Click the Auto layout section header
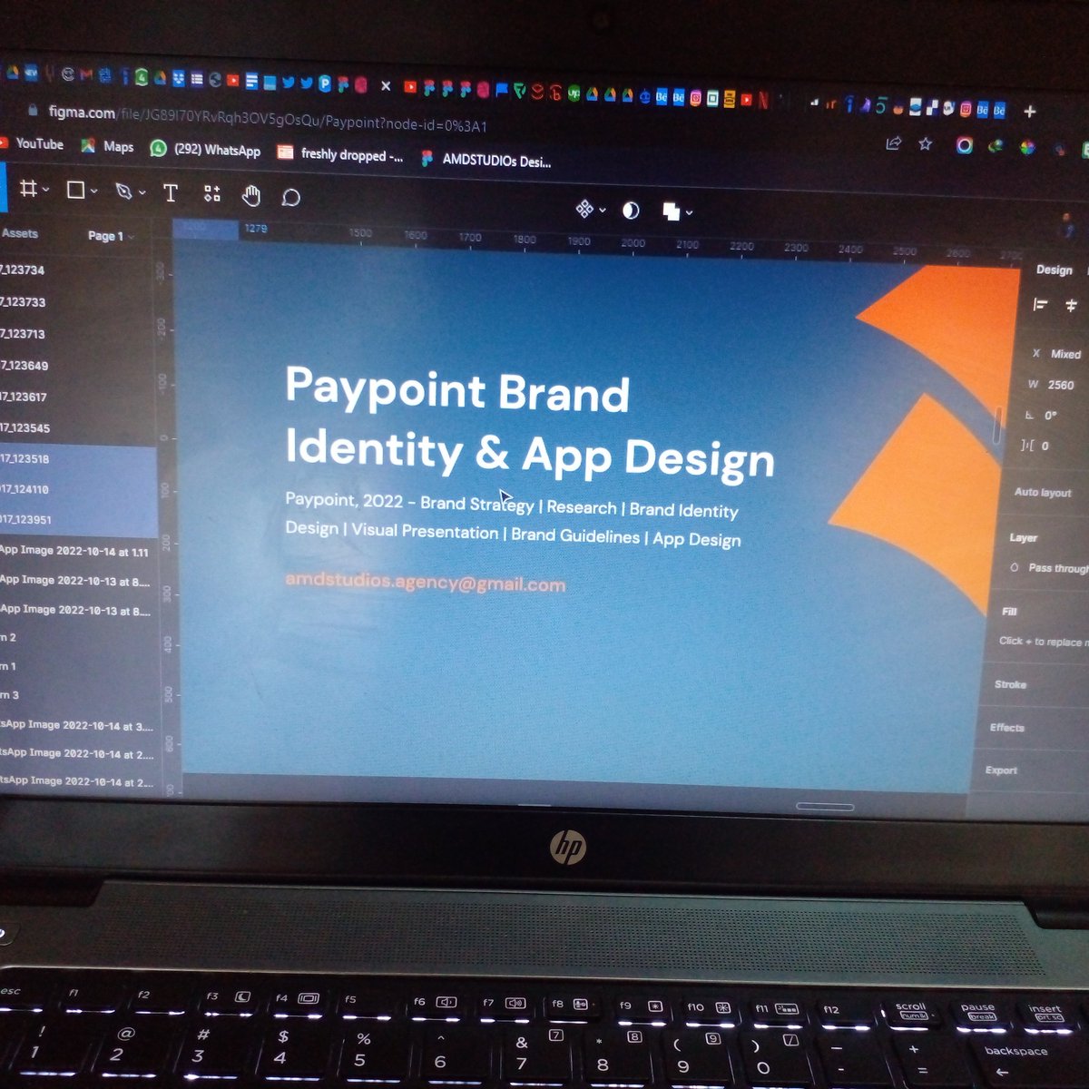1089x1089 pixels. pyautogui.click(x=1043, y=492)
